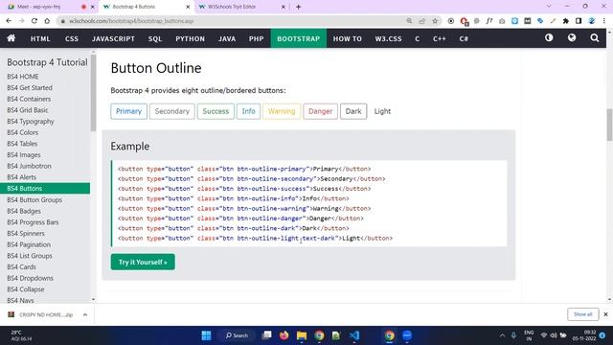Open the CSS menu item
The width and height of the screenshot is (613, 345).
pos(72,38)
